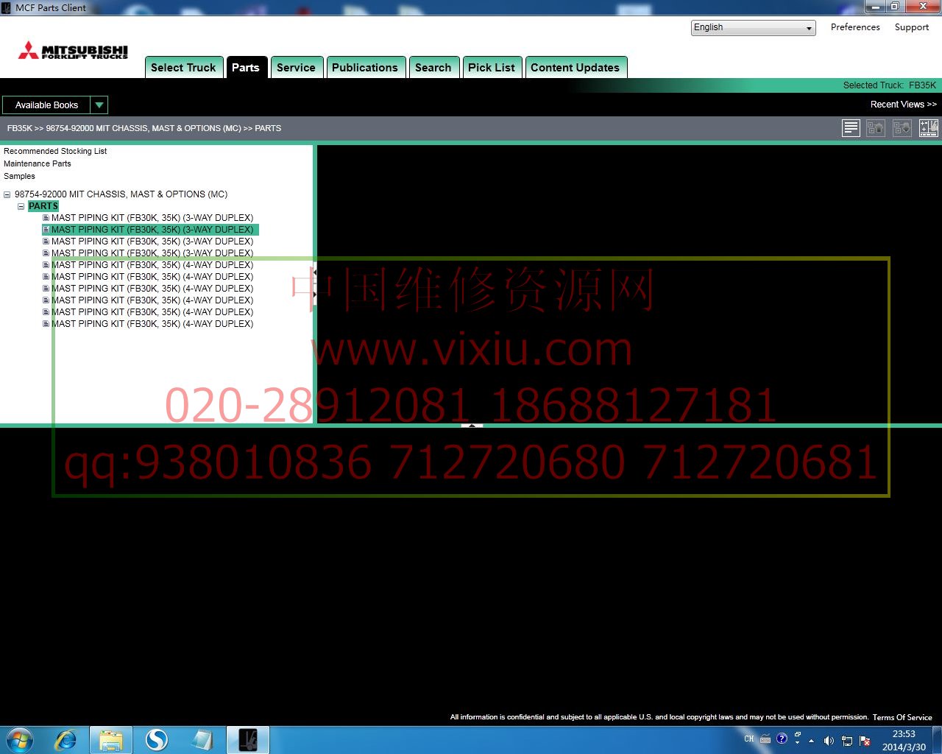This screenshot has width=942, height=754.
Task: Expand the Recent Views menu
Action: point(903,105)
